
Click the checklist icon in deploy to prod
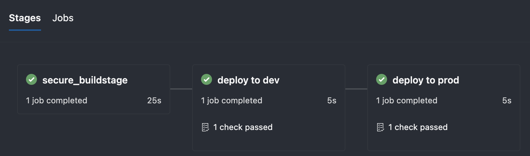coord(380,128)
